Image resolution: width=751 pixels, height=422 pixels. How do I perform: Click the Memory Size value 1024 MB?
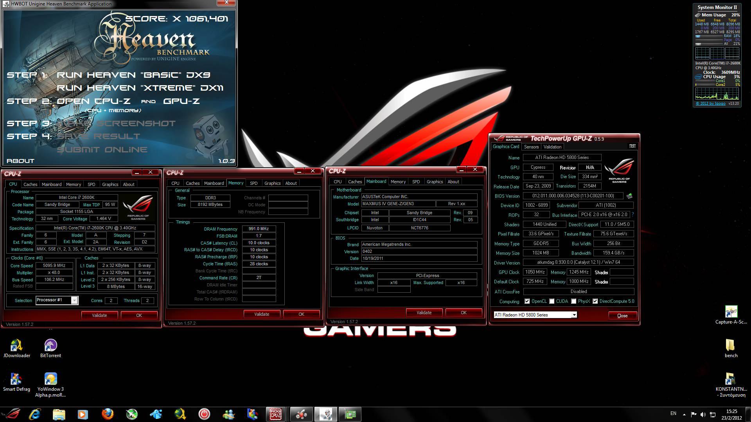click(542, 253)
